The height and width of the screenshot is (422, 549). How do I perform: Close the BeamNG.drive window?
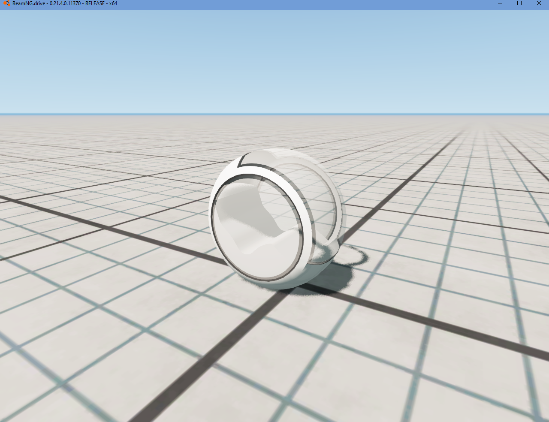539,3
